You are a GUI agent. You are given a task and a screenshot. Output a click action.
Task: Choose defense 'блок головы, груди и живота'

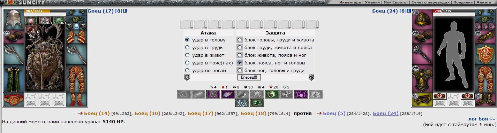[x=240, y=40]
